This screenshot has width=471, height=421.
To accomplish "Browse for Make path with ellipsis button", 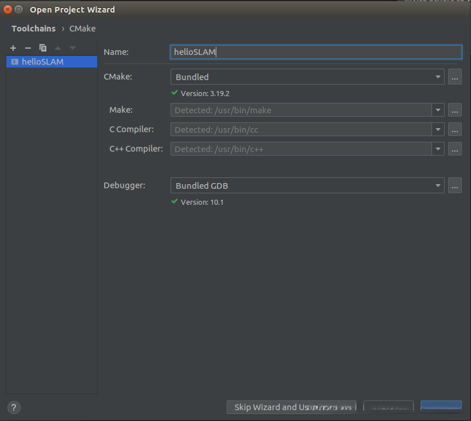I will tap(455, 110).
